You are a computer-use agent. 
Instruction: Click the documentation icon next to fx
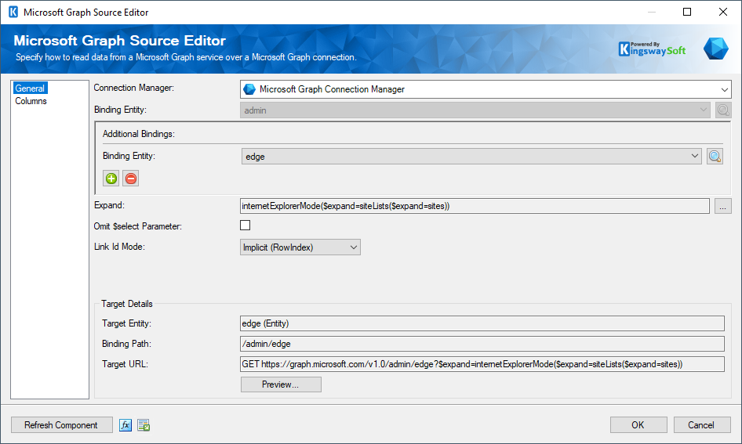click(x=144, y=425)
